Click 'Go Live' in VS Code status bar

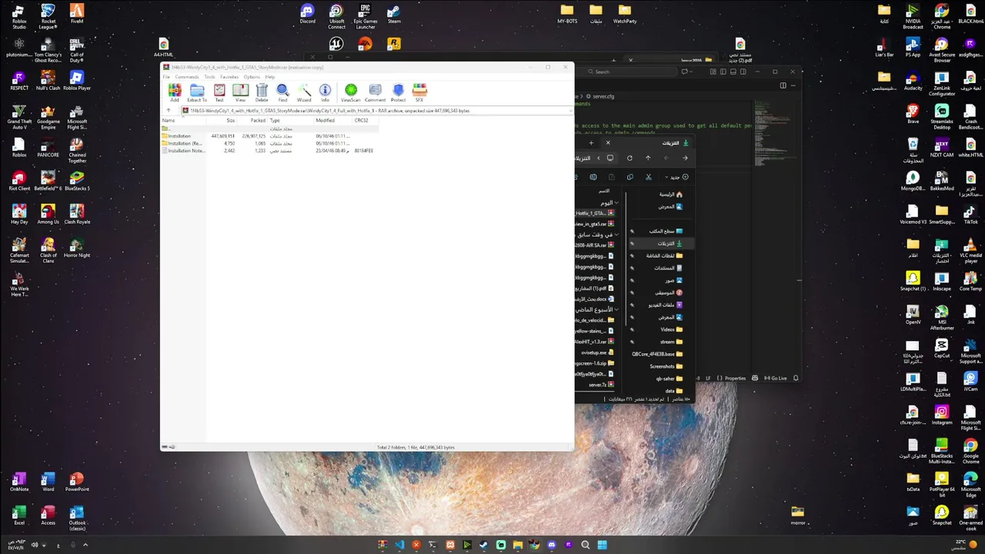[776, 378]
